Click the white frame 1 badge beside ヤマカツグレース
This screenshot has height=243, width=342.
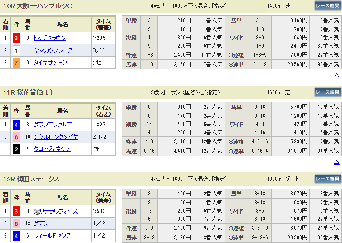pyautogui.click(x=16, y=51)
